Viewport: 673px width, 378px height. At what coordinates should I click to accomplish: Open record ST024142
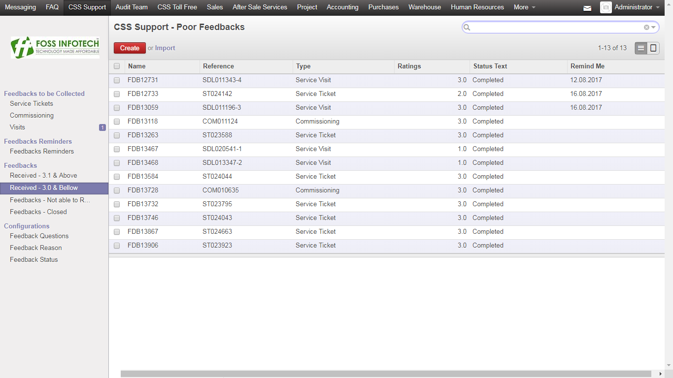click(x=217, y=94)
